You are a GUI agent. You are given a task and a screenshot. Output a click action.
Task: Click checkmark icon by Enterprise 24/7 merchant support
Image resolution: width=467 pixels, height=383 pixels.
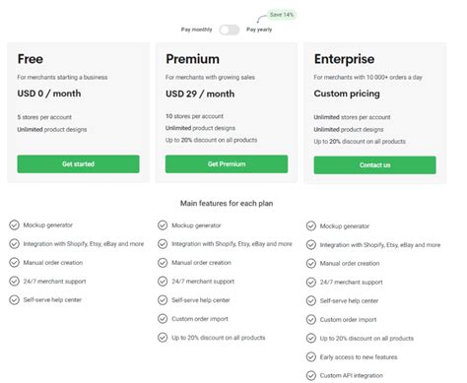[x=311, y=283]
